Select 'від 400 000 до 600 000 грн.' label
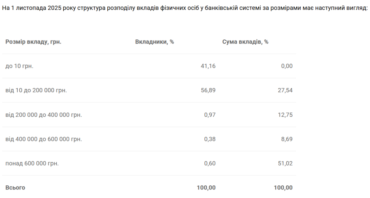370x198 pixels. point(44,139)
